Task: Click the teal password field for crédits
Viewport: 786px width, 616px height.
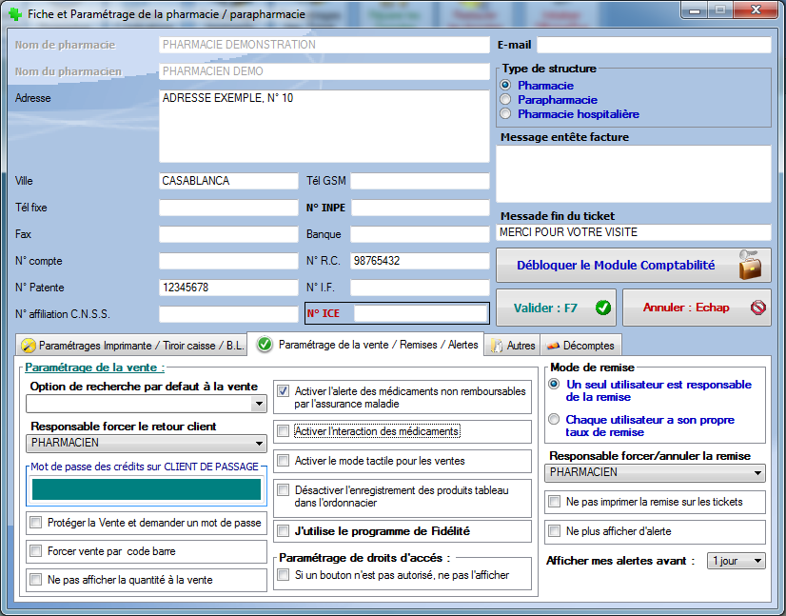Action: pos(146,489)
